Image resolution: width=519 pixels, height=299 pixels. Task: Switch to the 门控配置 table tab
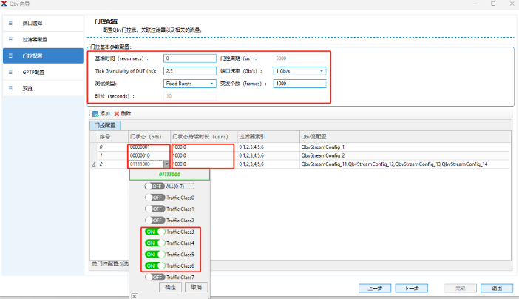104,126
